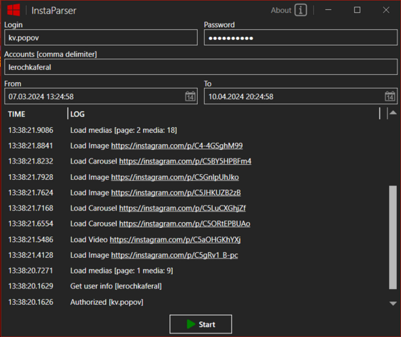Open link ending in C4-4GSghM99

(x=177, y=146)
